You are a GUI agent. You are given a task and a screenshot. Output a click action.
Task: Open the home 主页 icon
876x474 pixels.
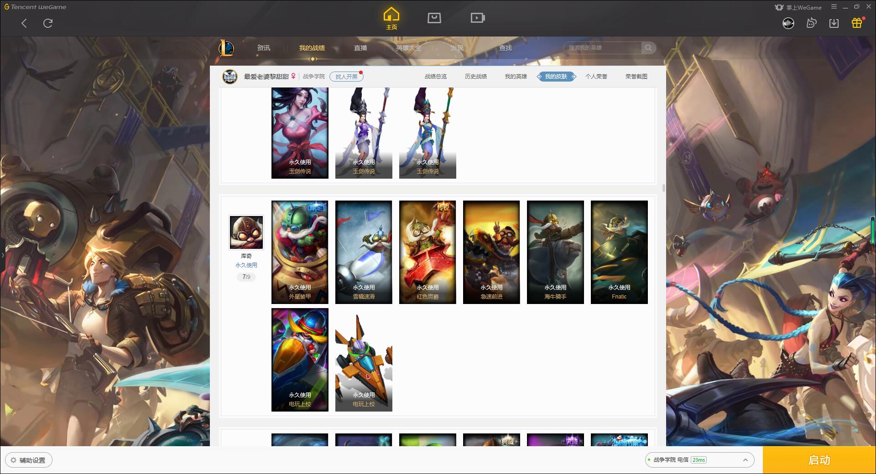[x=391, y=19]
